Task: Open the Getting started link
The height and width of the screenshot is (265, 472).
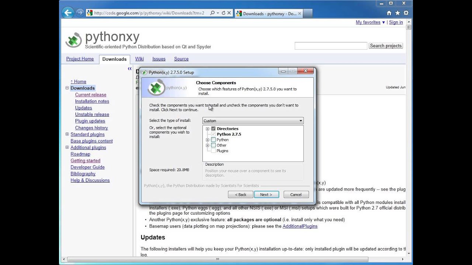Action: pyautogui.click(x=86, y=161)
